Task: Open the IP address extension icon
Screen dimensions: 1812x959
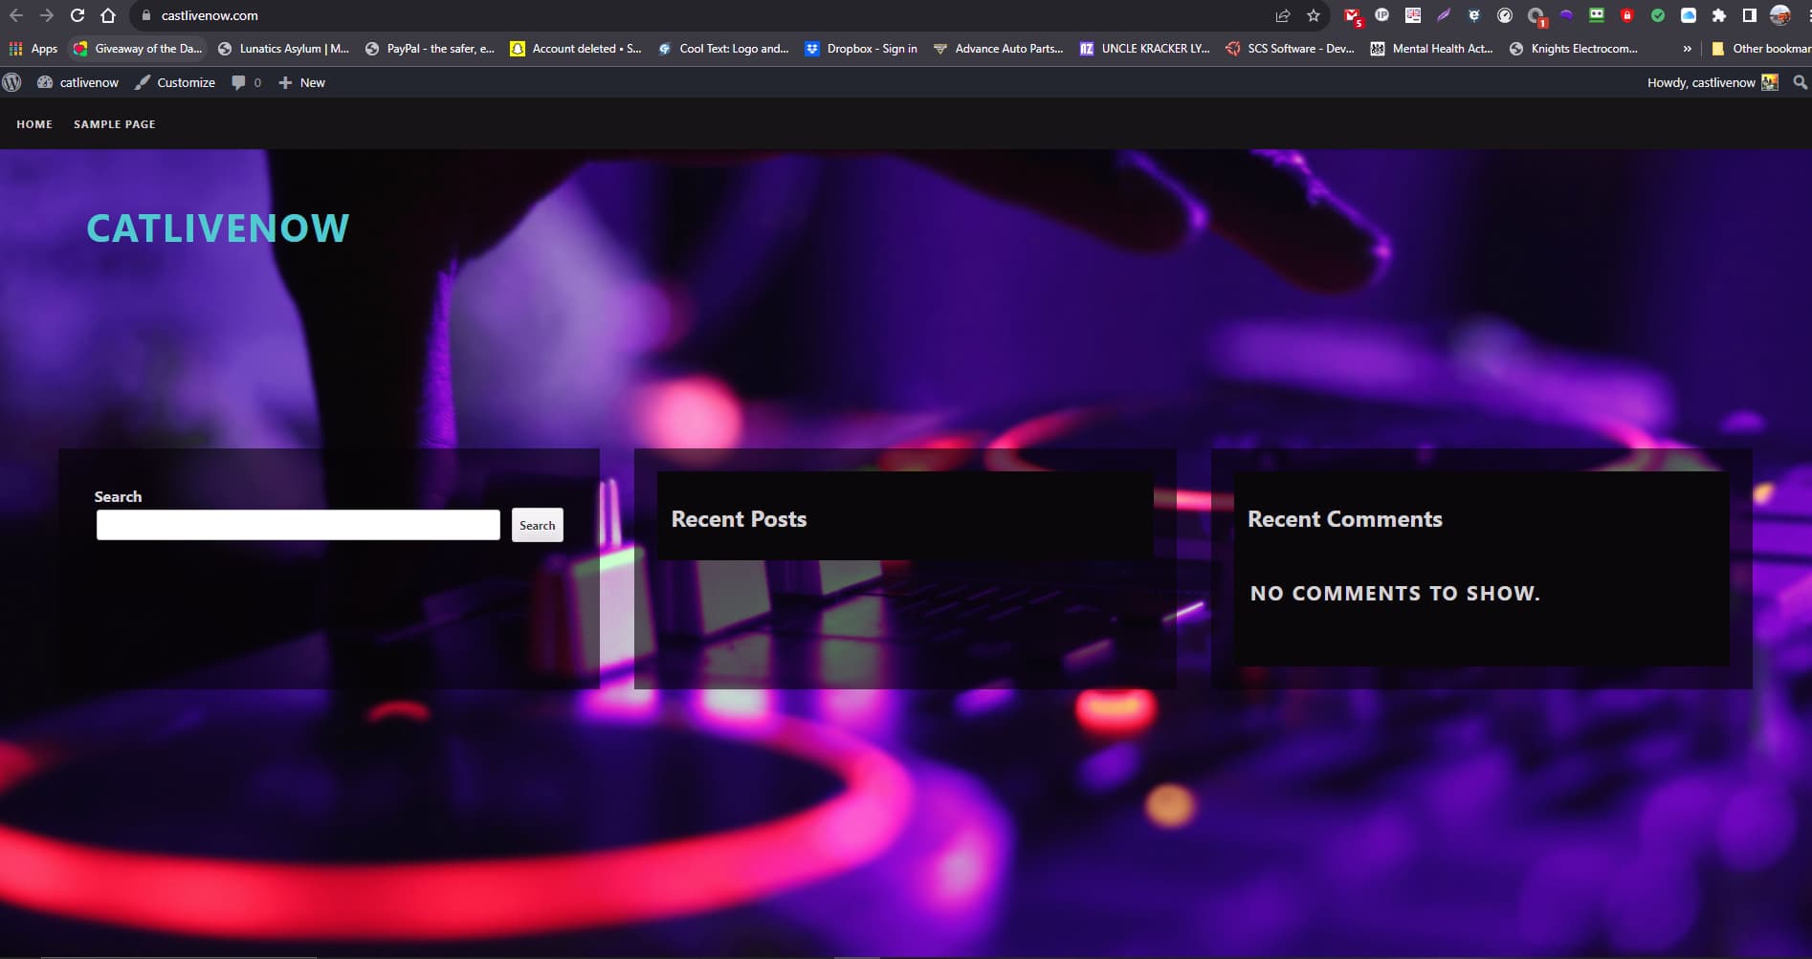Action: [1382, 15]
